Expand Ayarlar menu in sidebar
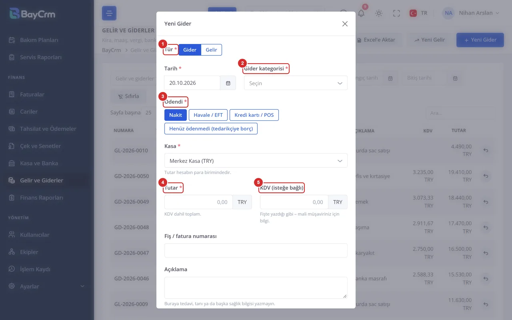Screen dimensions: 512x320 (x=47, y=286)
